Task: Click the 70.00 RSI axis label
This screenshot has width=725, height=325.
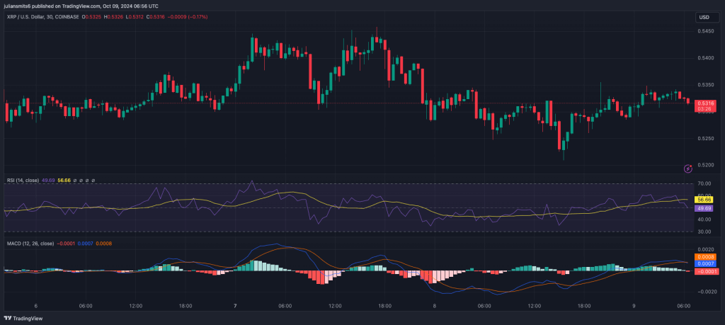Action: coord(704,183)
